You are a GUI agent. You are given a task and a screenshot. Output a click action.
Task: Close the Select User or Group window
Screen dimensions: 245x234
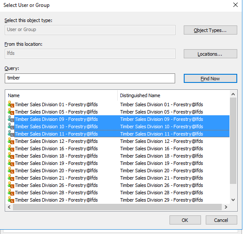(x=236, y=5)
